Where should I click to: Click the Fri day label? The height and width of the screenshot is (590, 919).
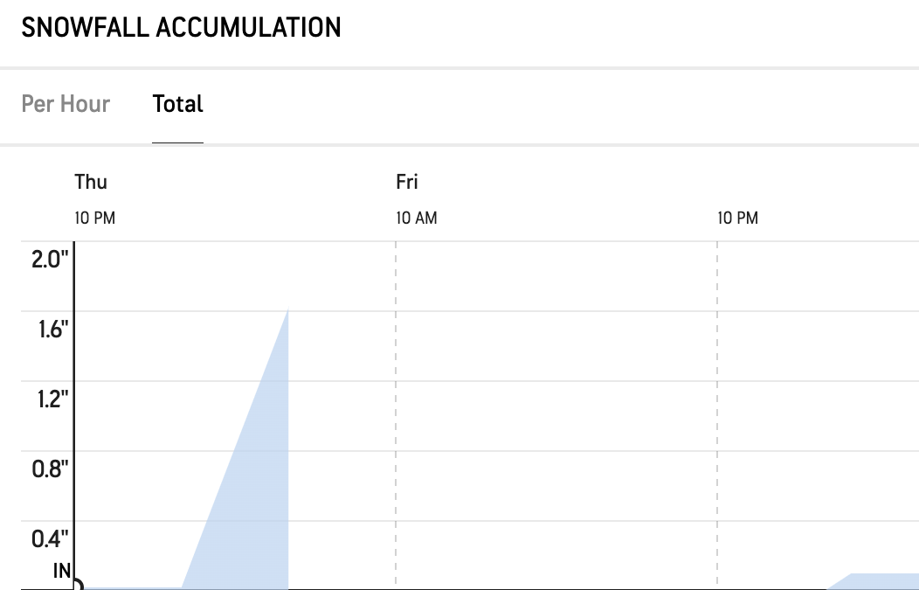click(407, 182)
